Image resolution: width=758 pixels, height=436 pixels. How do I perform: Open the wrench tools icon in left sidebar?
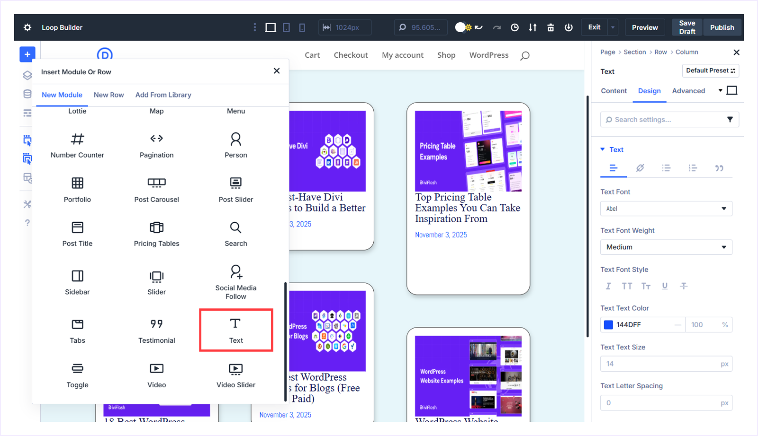(27, 204)
